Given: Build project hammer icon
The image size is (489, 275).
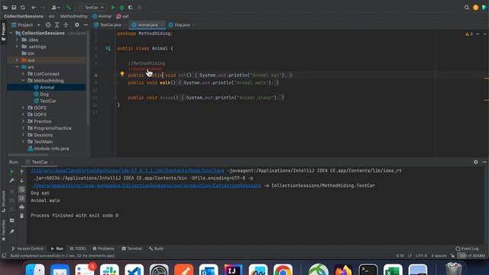Looking at the screenshot, I should [68, 8].
